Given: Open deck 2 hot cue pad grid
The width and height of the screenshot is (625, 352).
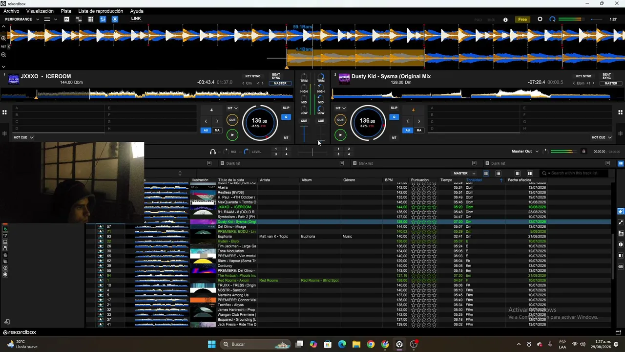Looking at the screenshot, I should [620, 112].
